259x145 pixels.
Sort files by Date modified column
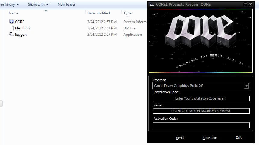point(98,13)
